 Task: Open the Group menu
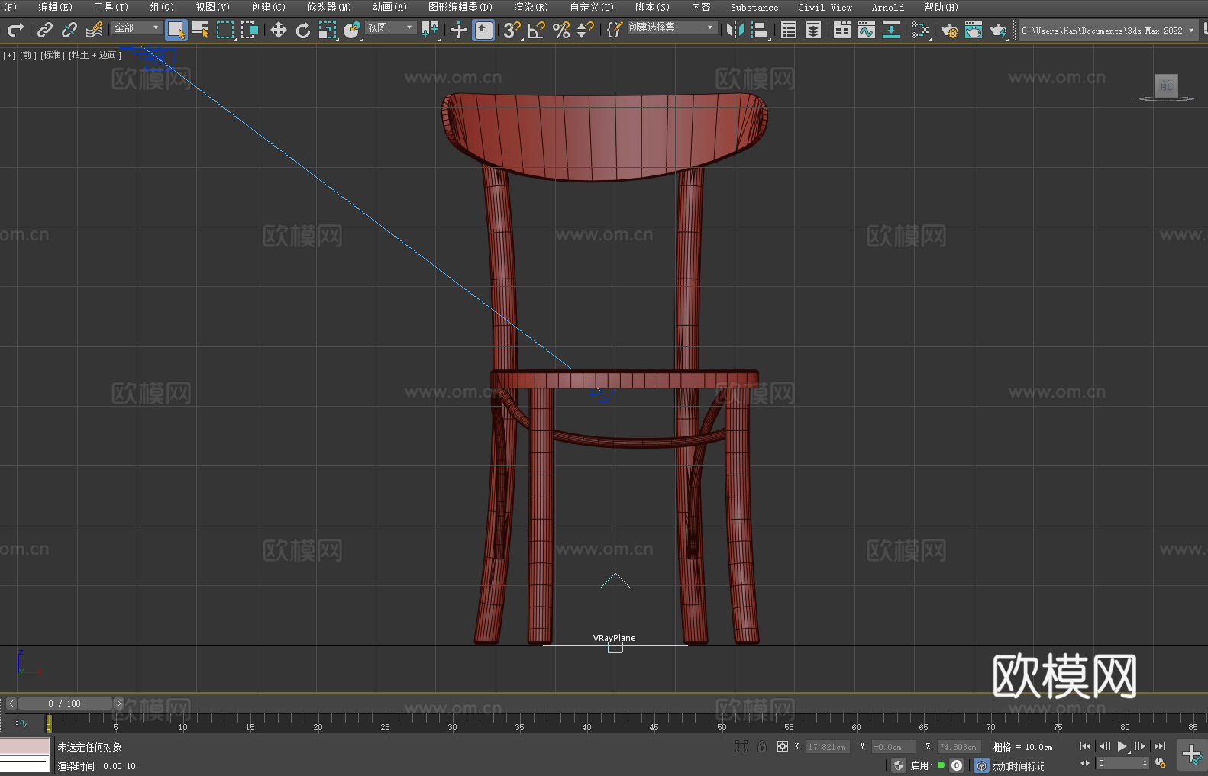tap(162, 7)
